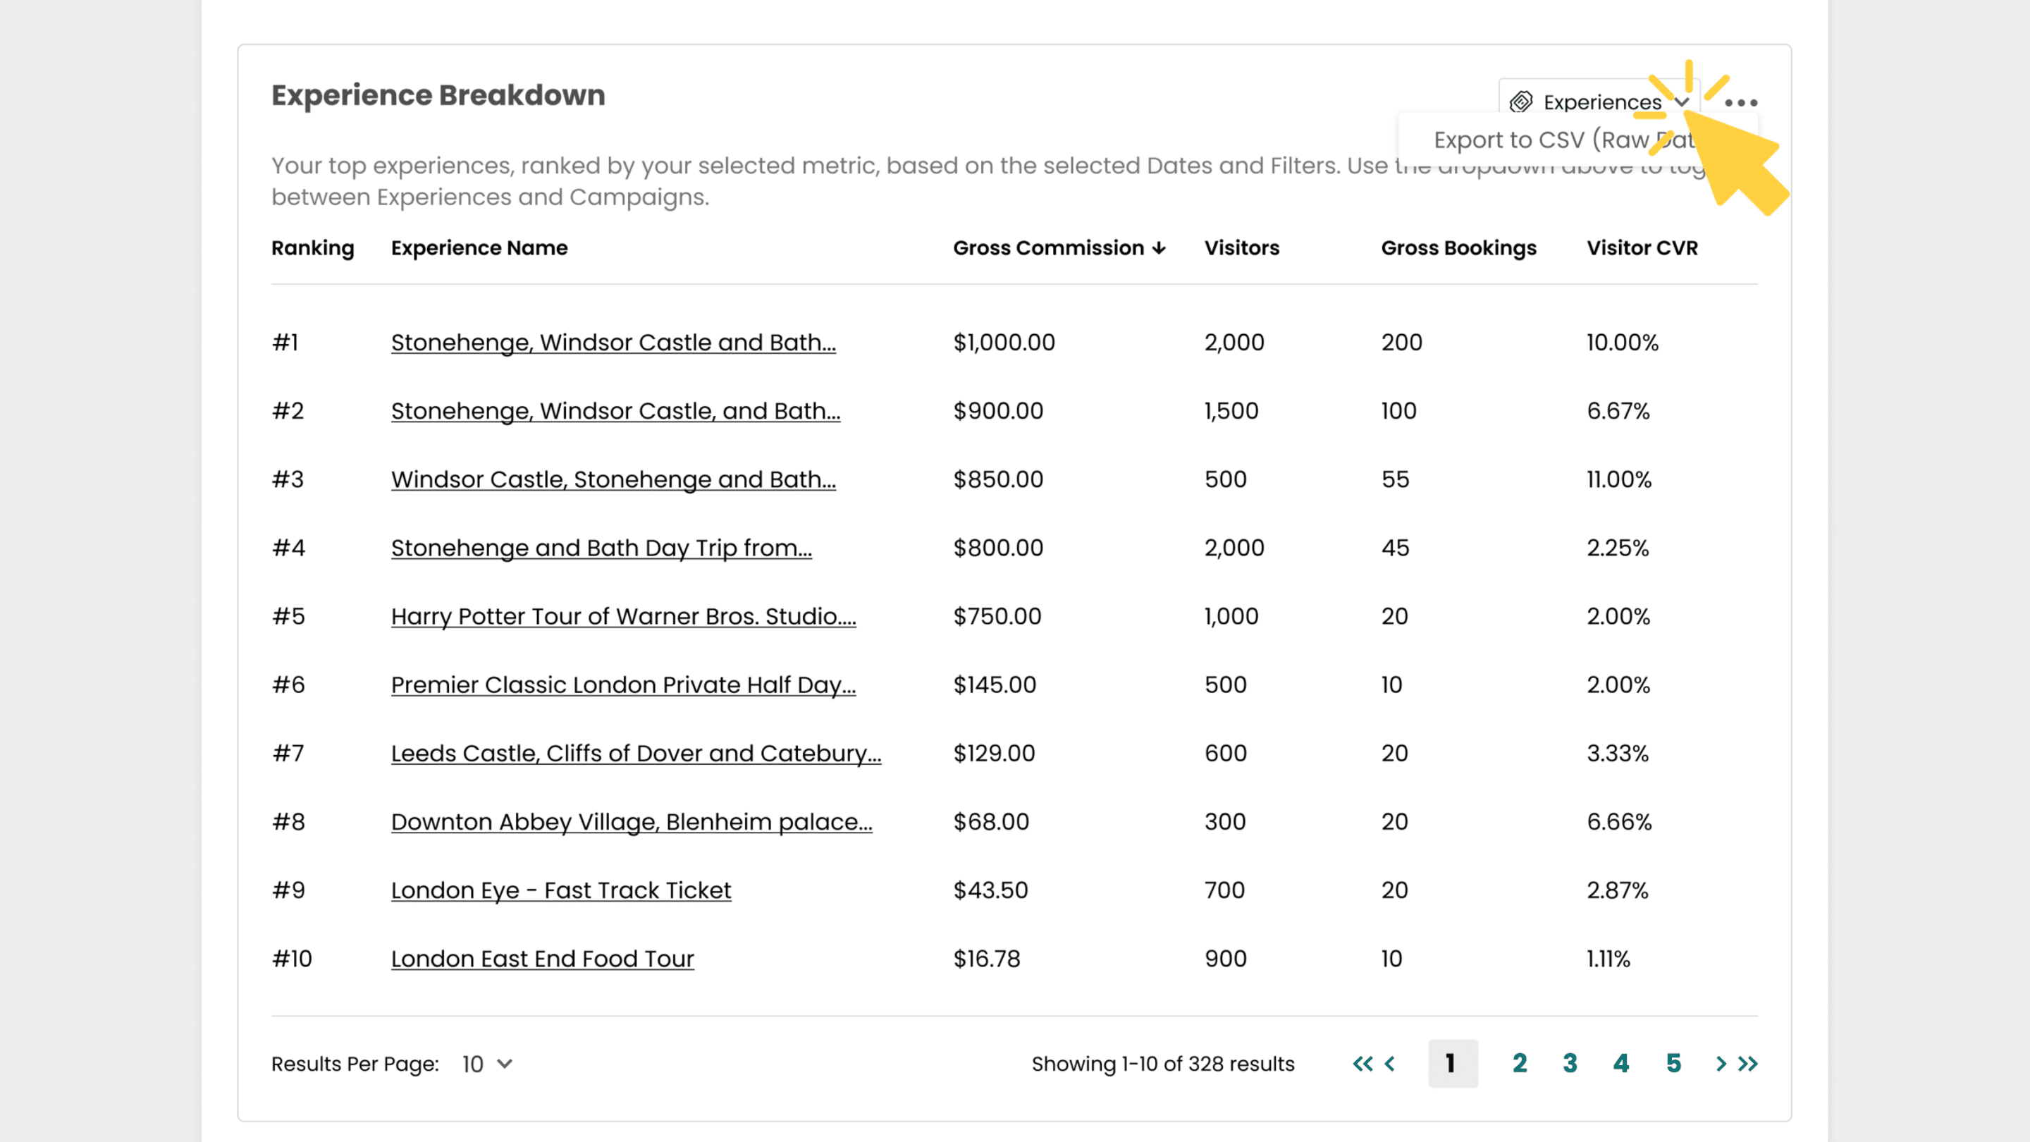Click the 3.33% visitor CVR value
Image resolution: width=2030 pixels, height=1142 pixels.
[1618, 754]
